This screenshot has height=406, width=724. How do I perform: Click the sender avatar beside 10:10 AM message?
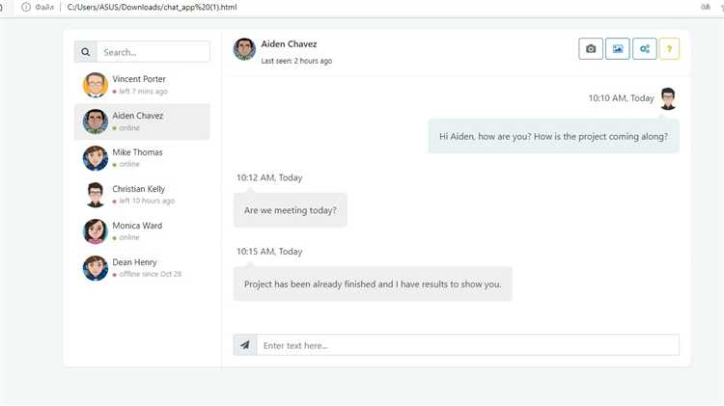click(x=668, y=98)
